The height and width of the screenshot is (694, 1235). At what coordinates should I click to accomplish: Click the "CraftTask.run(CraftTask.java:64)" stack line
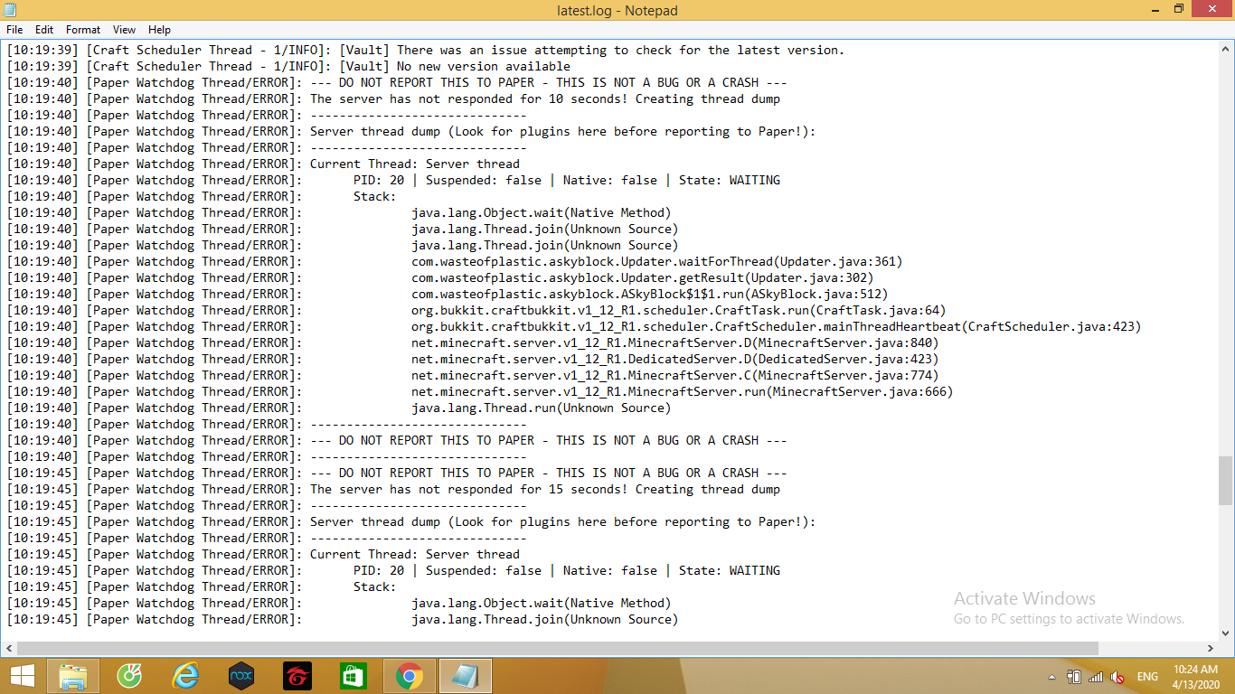476,310
